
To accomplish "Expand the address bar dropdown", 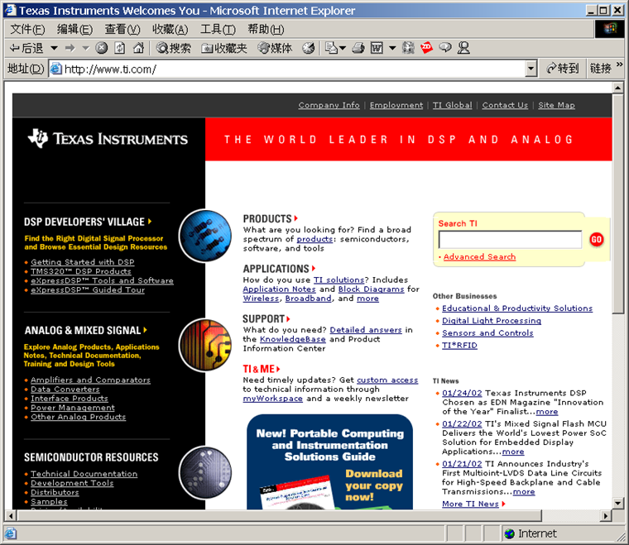I will (x=531, y=69).
